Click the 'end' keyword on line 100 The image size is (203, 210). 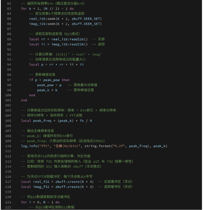click(x=32, y=95)
